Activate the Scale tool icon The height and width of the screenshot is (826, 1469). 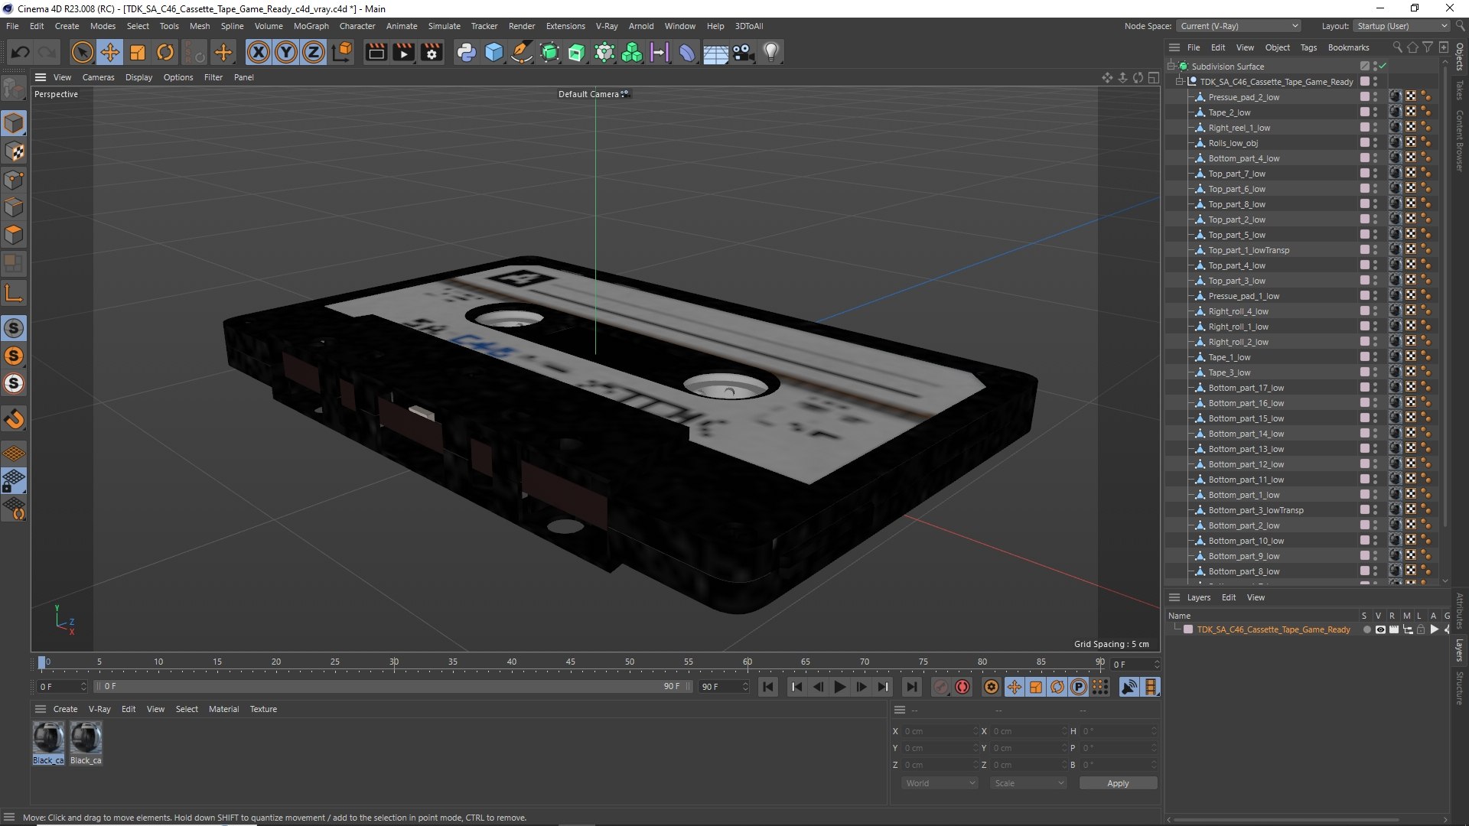click(x=138, y=52)
